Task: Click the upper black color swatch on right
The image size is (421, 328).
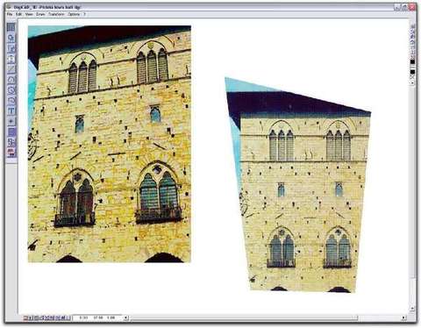Action: pos(412,62)
